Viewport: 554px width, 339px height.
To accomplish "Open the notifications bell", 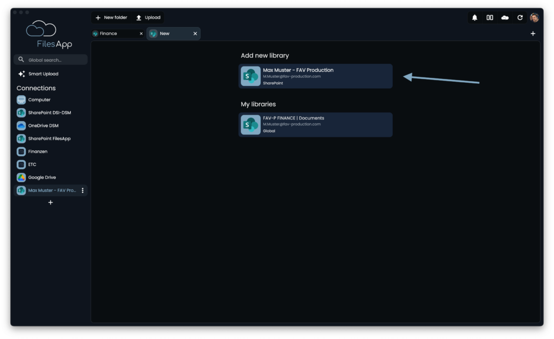I will tap(474, 18).
